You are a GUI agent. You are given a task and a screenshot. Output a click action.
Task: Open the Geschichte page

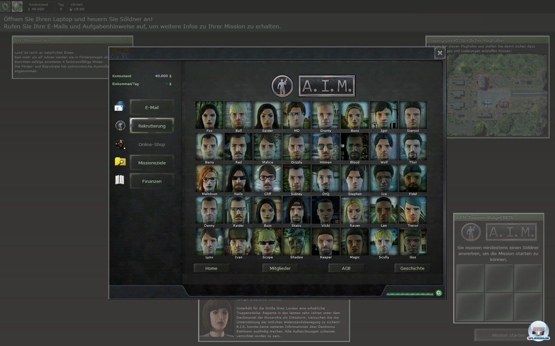point(412,268)
